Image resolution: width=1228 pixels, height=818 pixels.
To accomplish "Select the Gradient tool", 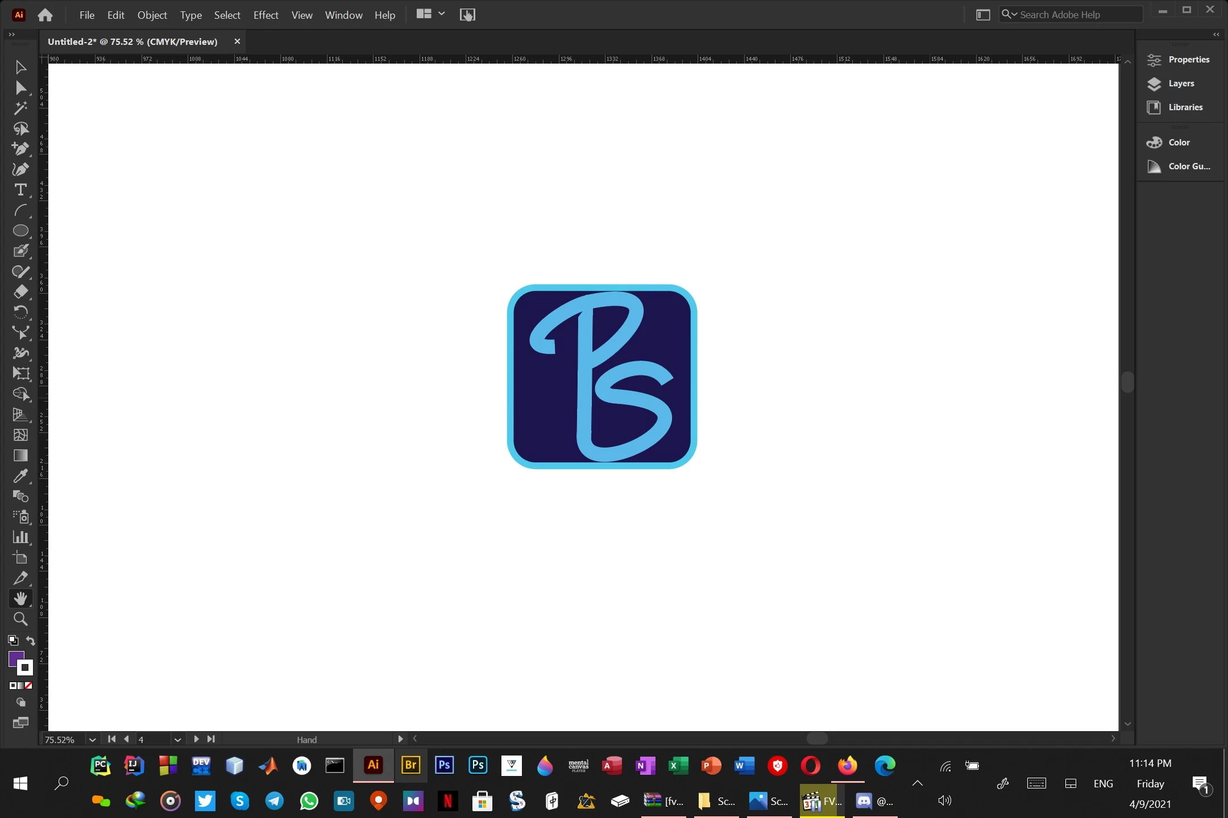I will click(20, 456).
